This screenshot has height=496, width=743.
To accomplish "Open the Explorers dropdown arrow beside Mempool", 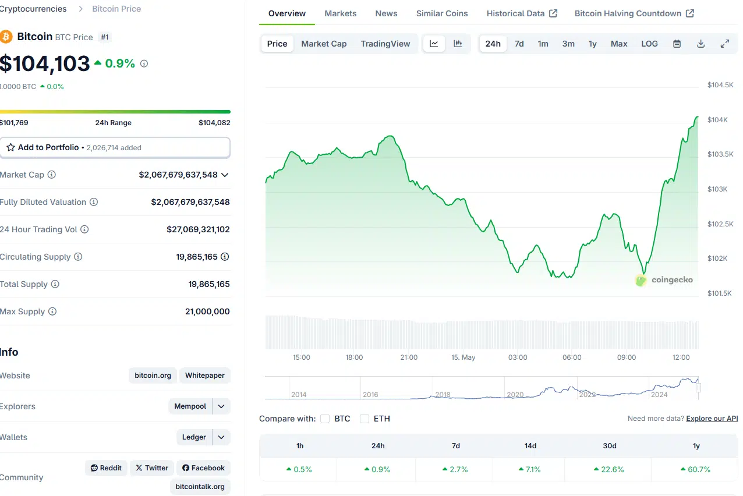I will point(221,406).
